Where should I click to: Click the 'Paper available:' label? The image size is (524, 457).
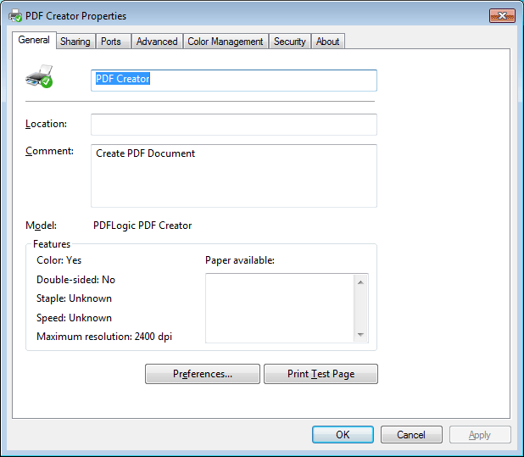(x=240, y=260)
